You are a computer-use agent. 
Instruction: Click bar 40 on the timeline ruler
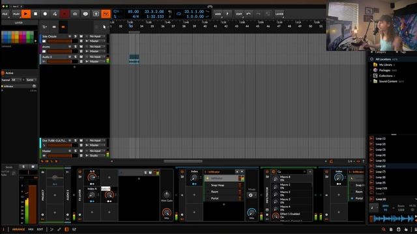point(205,26)
